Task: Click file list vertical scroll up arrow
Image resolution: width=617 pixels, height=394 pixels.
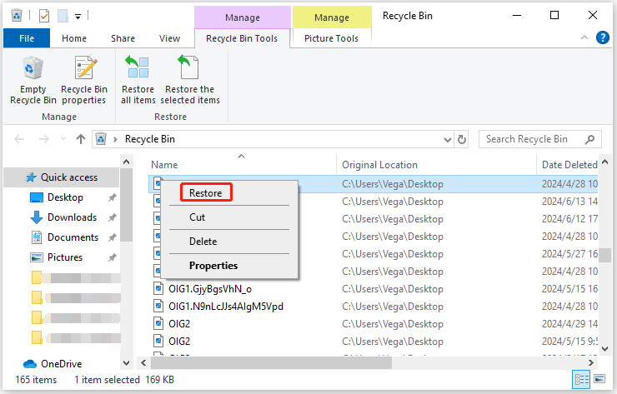Action: click(605, 162)
